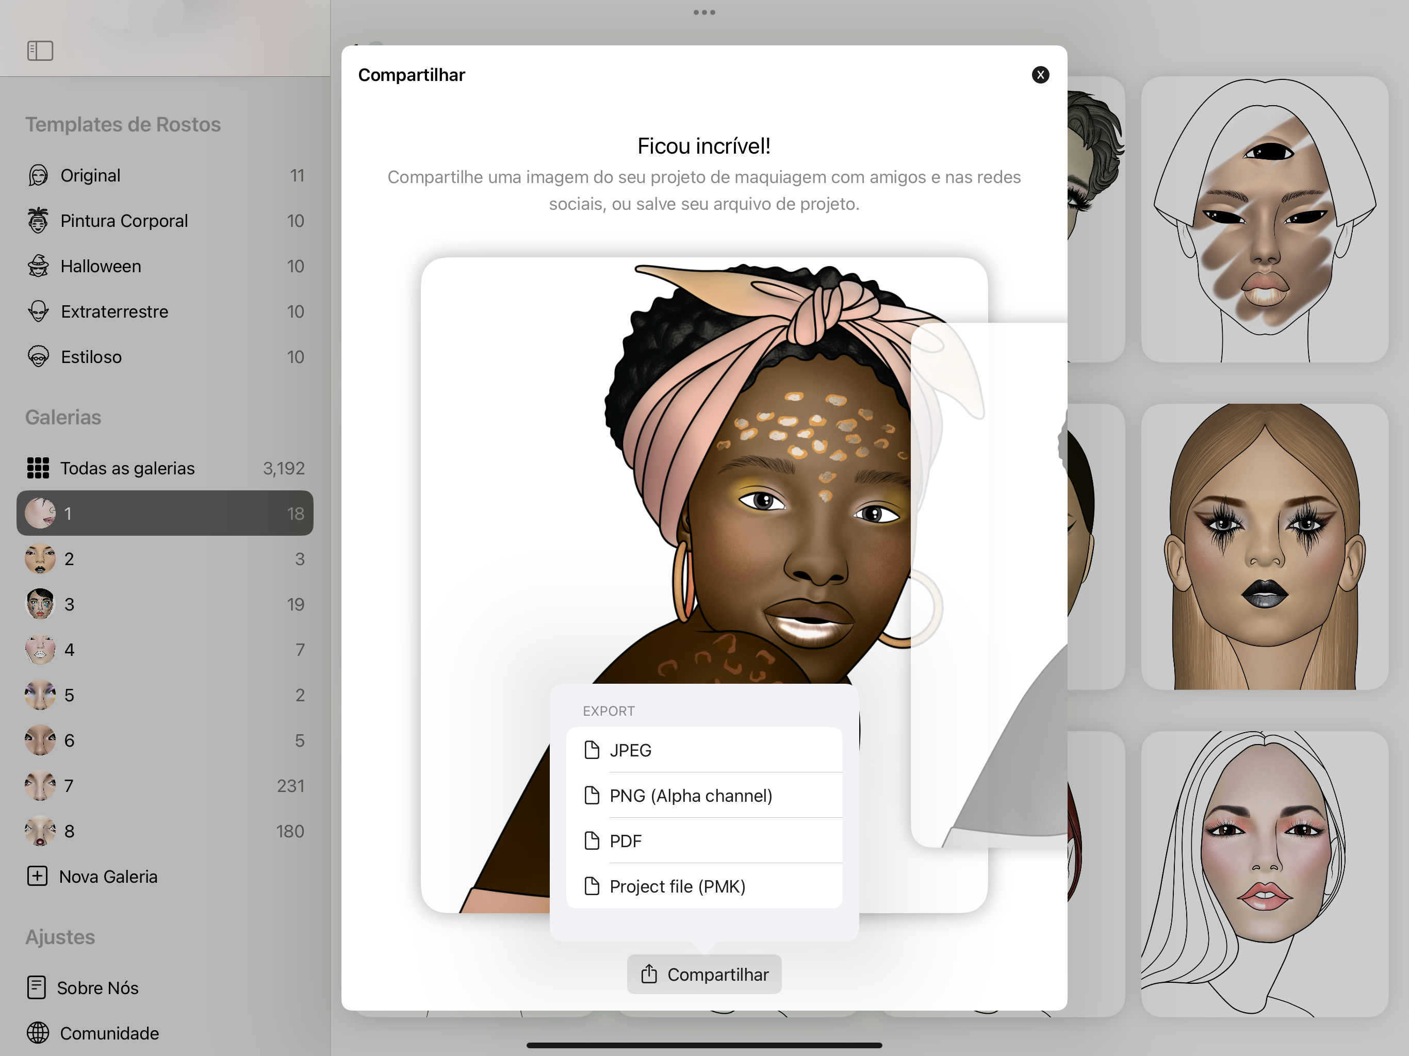Click the Halloween witch icon

click(x=38, y=266)
